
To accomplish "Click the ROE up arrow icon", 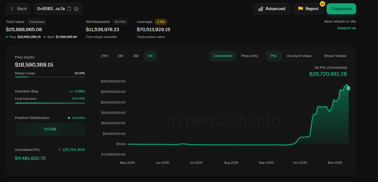I will [x=60, y=150].
